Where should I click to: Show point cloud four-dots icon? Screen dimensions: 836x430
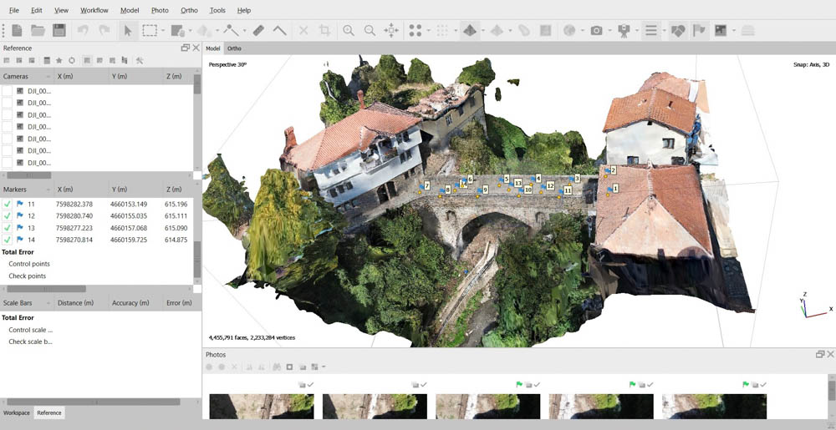click(415, 30)
